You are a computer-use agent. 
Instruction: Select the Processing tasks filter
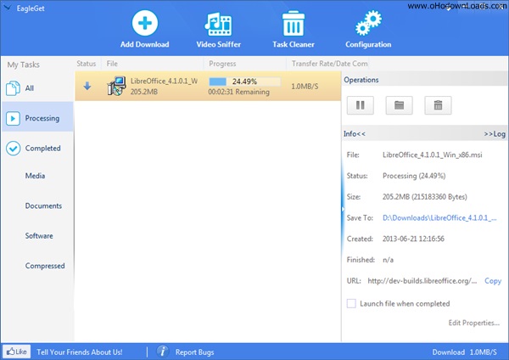pyautogui.click(x=37, y=118)
